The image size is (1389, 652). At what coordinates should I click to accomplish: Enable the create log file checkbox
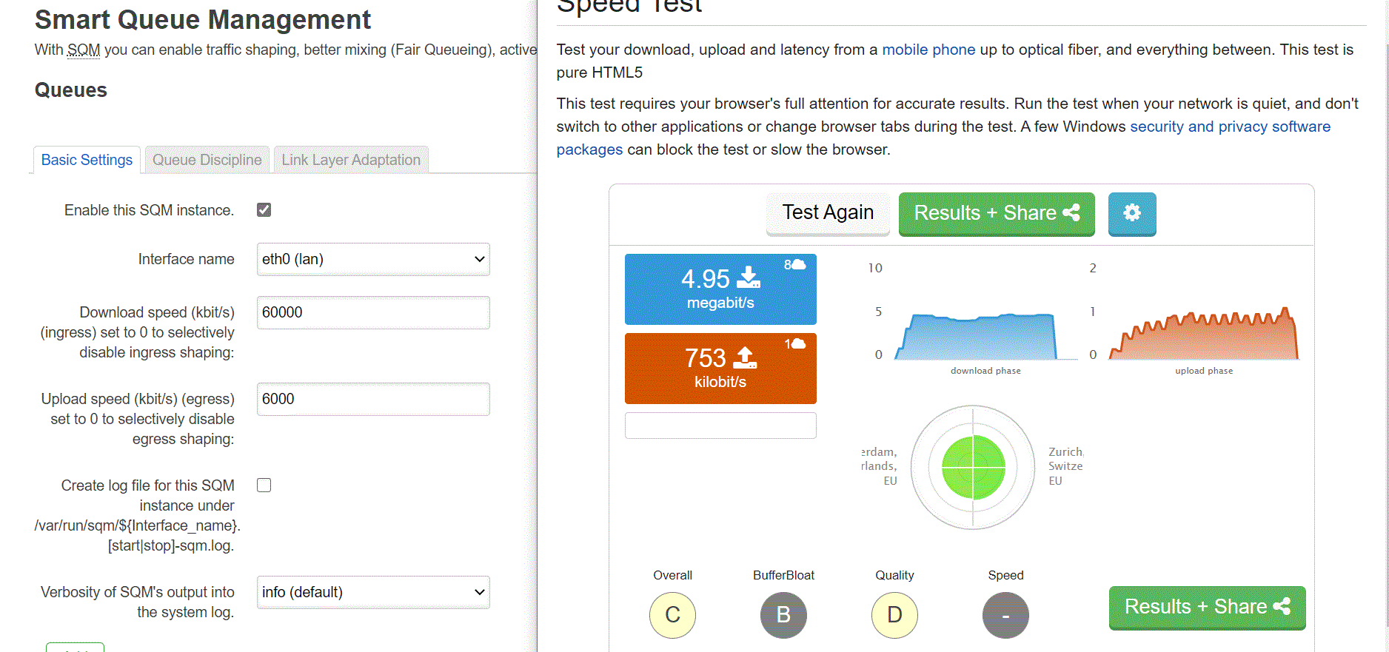pyautogui.click(x=264, y=485)
